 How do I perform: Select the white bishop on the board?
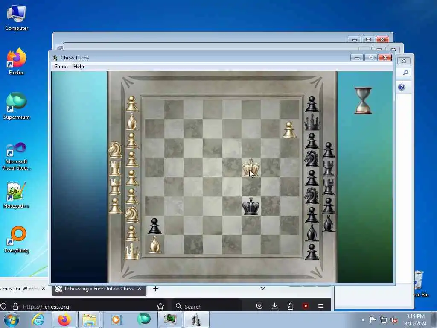(x=154, y=245)
